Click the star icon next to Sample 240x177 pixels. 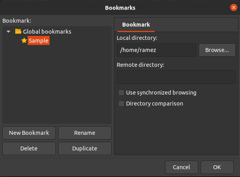point(24,40)
